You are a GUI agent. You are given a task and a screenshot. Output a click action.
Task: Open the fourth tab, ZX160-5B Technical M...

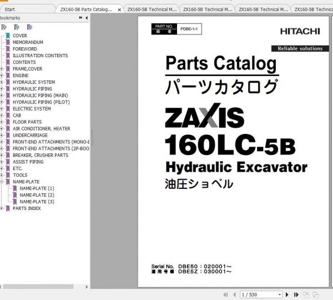tap(263, 9)
